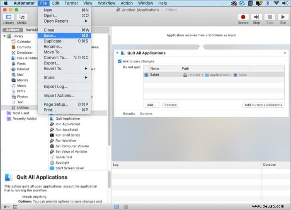The image size is (291, 210).
Task: Click the description pane scrollbar
Action: coord(109,179)
